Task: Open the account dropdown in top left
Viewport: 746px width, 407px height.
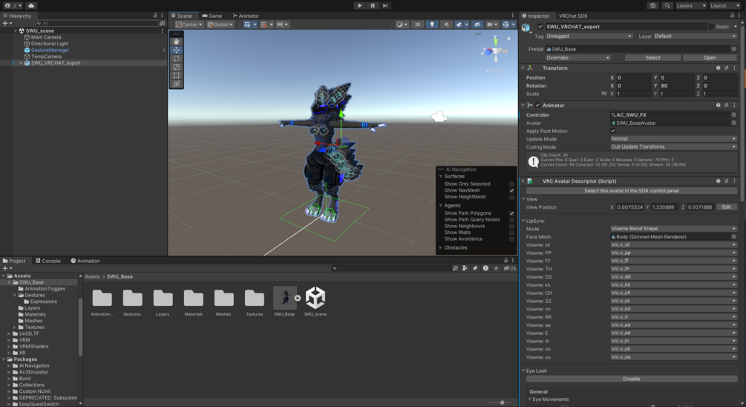Action: click(13, 6)
